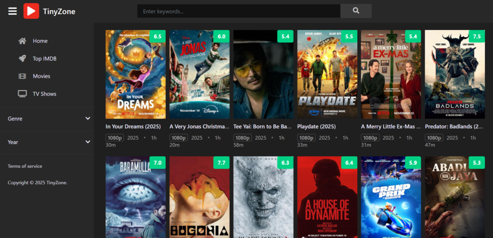Click 1080p tag under Predator: Badlands
The width and height of the screenshot is (493, 238).
pos(434,138)
